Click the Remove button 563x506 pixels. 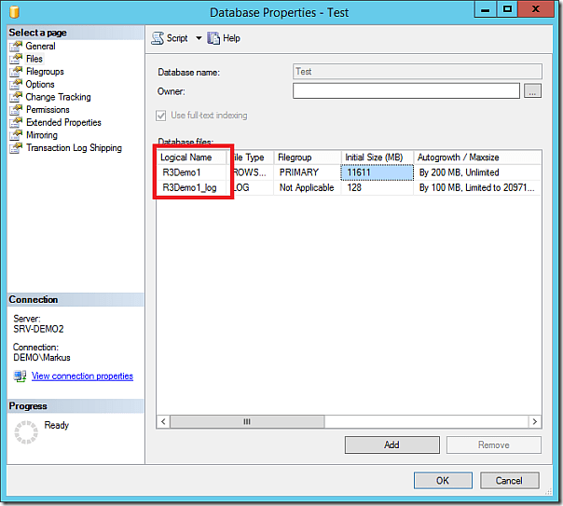click(x=494, y=444)
